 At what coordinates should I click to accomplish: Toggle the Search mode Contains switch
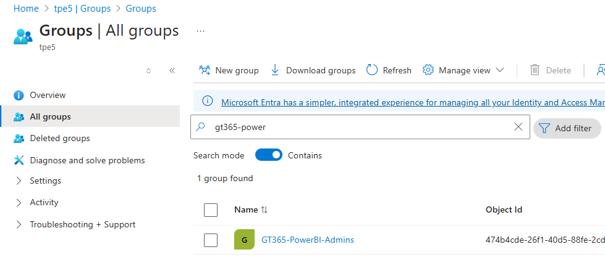269,155
